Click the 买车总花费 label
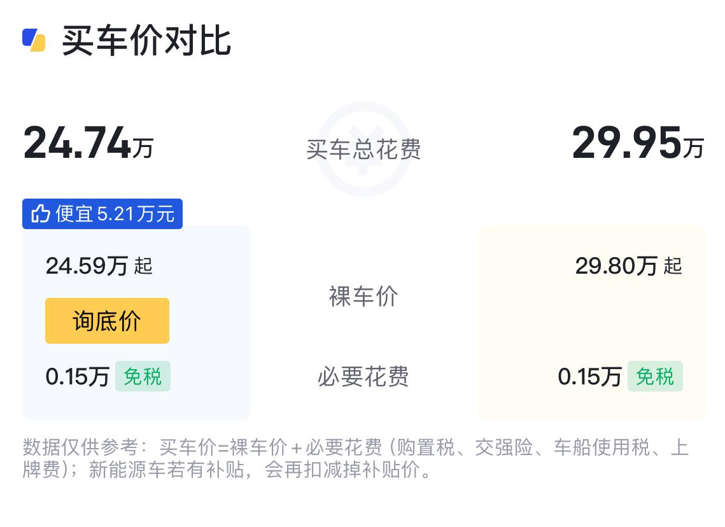Image resolution: width=725 pixels, height=527 pixels. coord(363,150)
